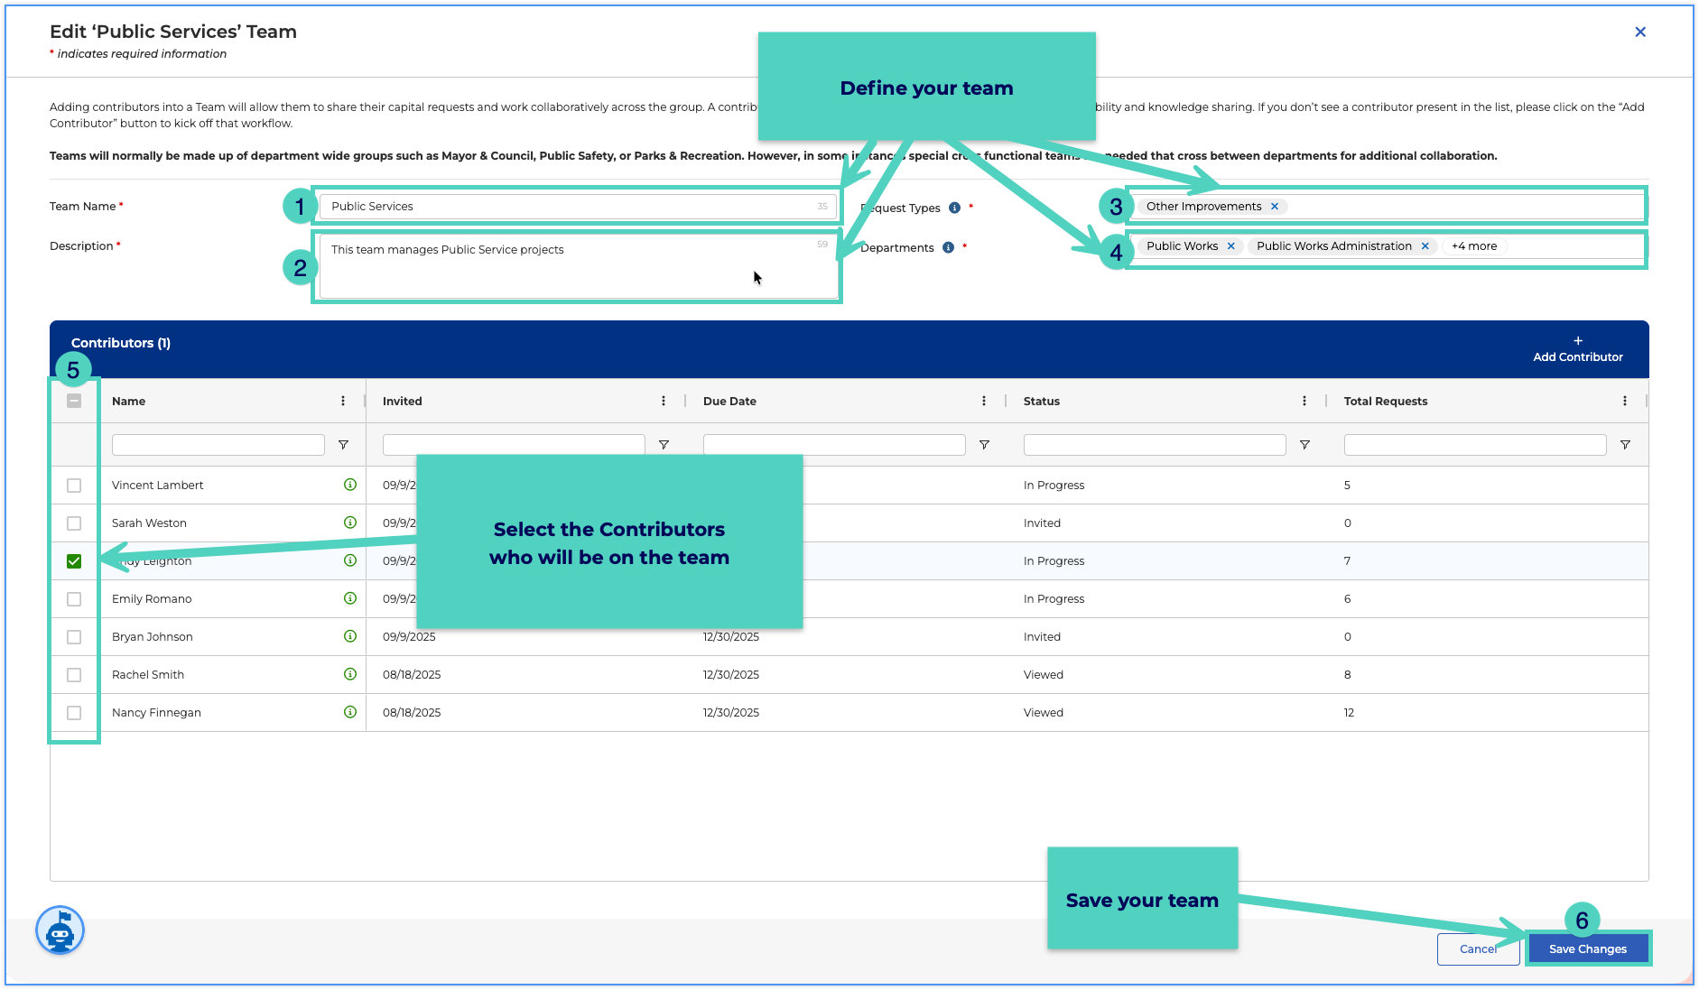Viewport: 1699px width, 990px height.
Task: Sort by the Name column header
Action: [128, 401]
